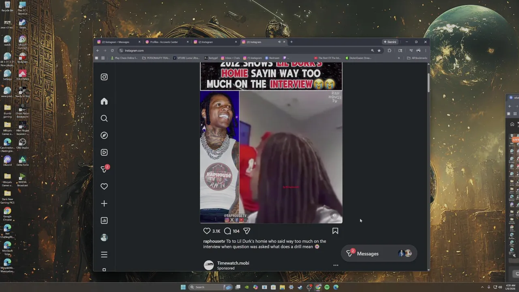This screenshot has height=292, width=519.
Task: Open raphousetv profile from caption
Action: pyautogui.click(x=214, y=241)
